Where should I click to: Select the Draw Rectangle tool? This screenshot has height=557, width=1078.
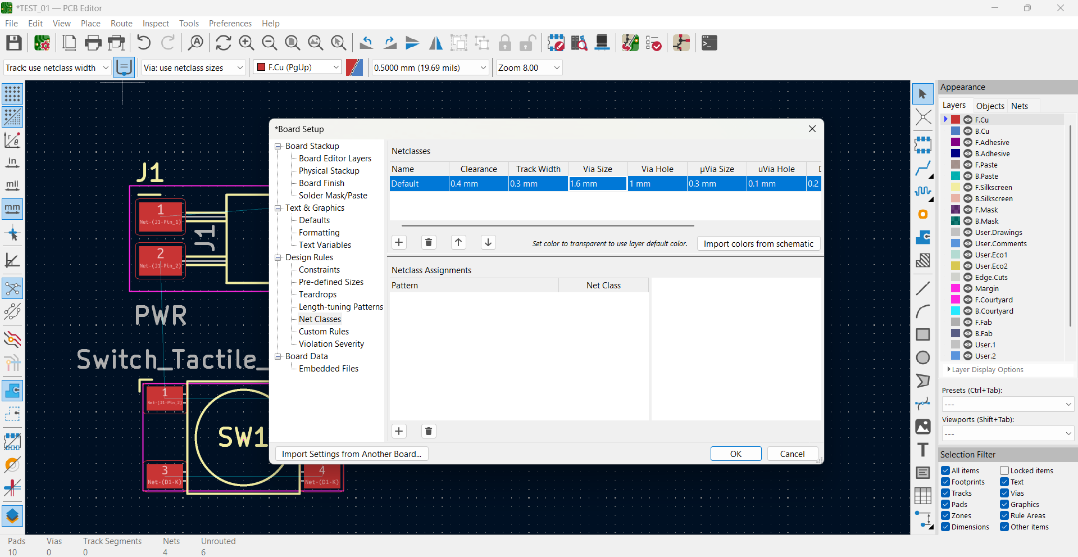tap(922, 334)
